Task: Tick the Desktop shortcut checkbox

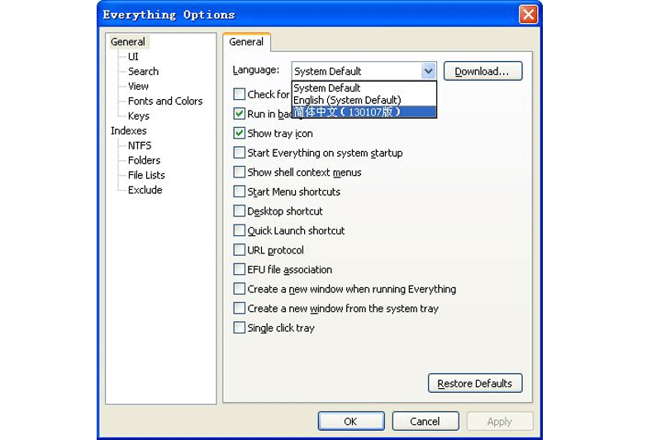Action: (239, 211)
